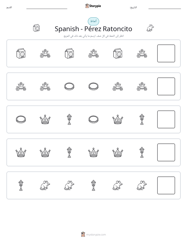Click the answer box in row one

pyautogui.click(x=166, y=53)
